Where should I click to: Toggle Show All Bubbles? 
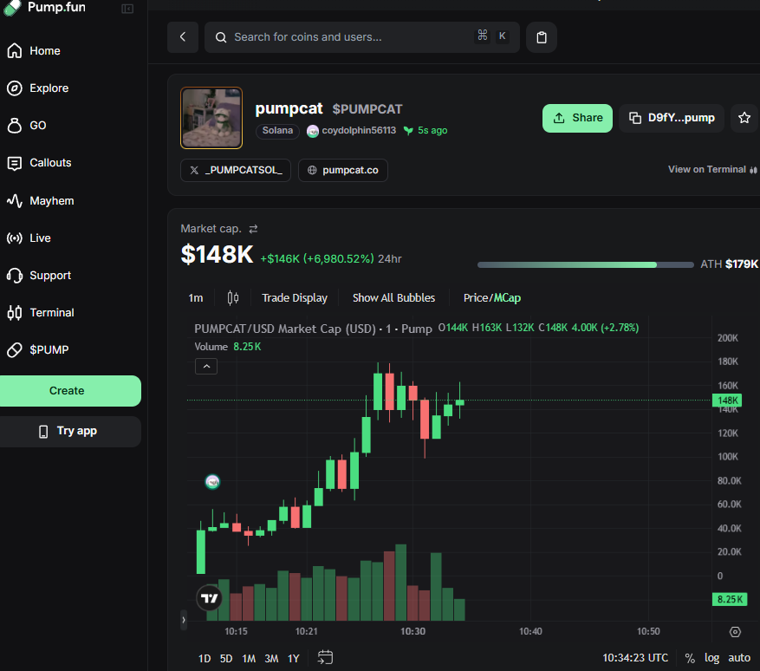pos(393,297)
